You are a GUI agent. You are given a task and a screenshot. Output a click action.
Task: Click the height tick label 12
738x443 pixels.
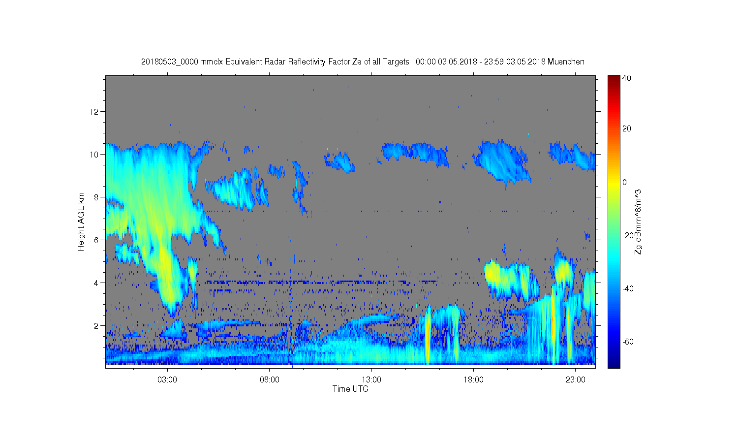94,111
